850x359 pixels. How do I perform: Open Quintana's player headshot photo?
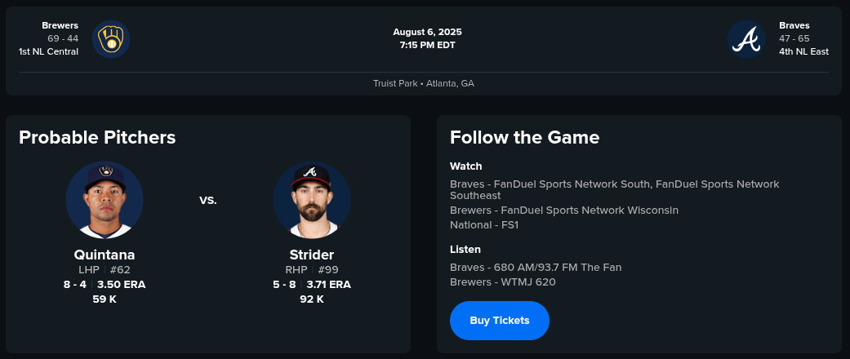tap(105, 200)
